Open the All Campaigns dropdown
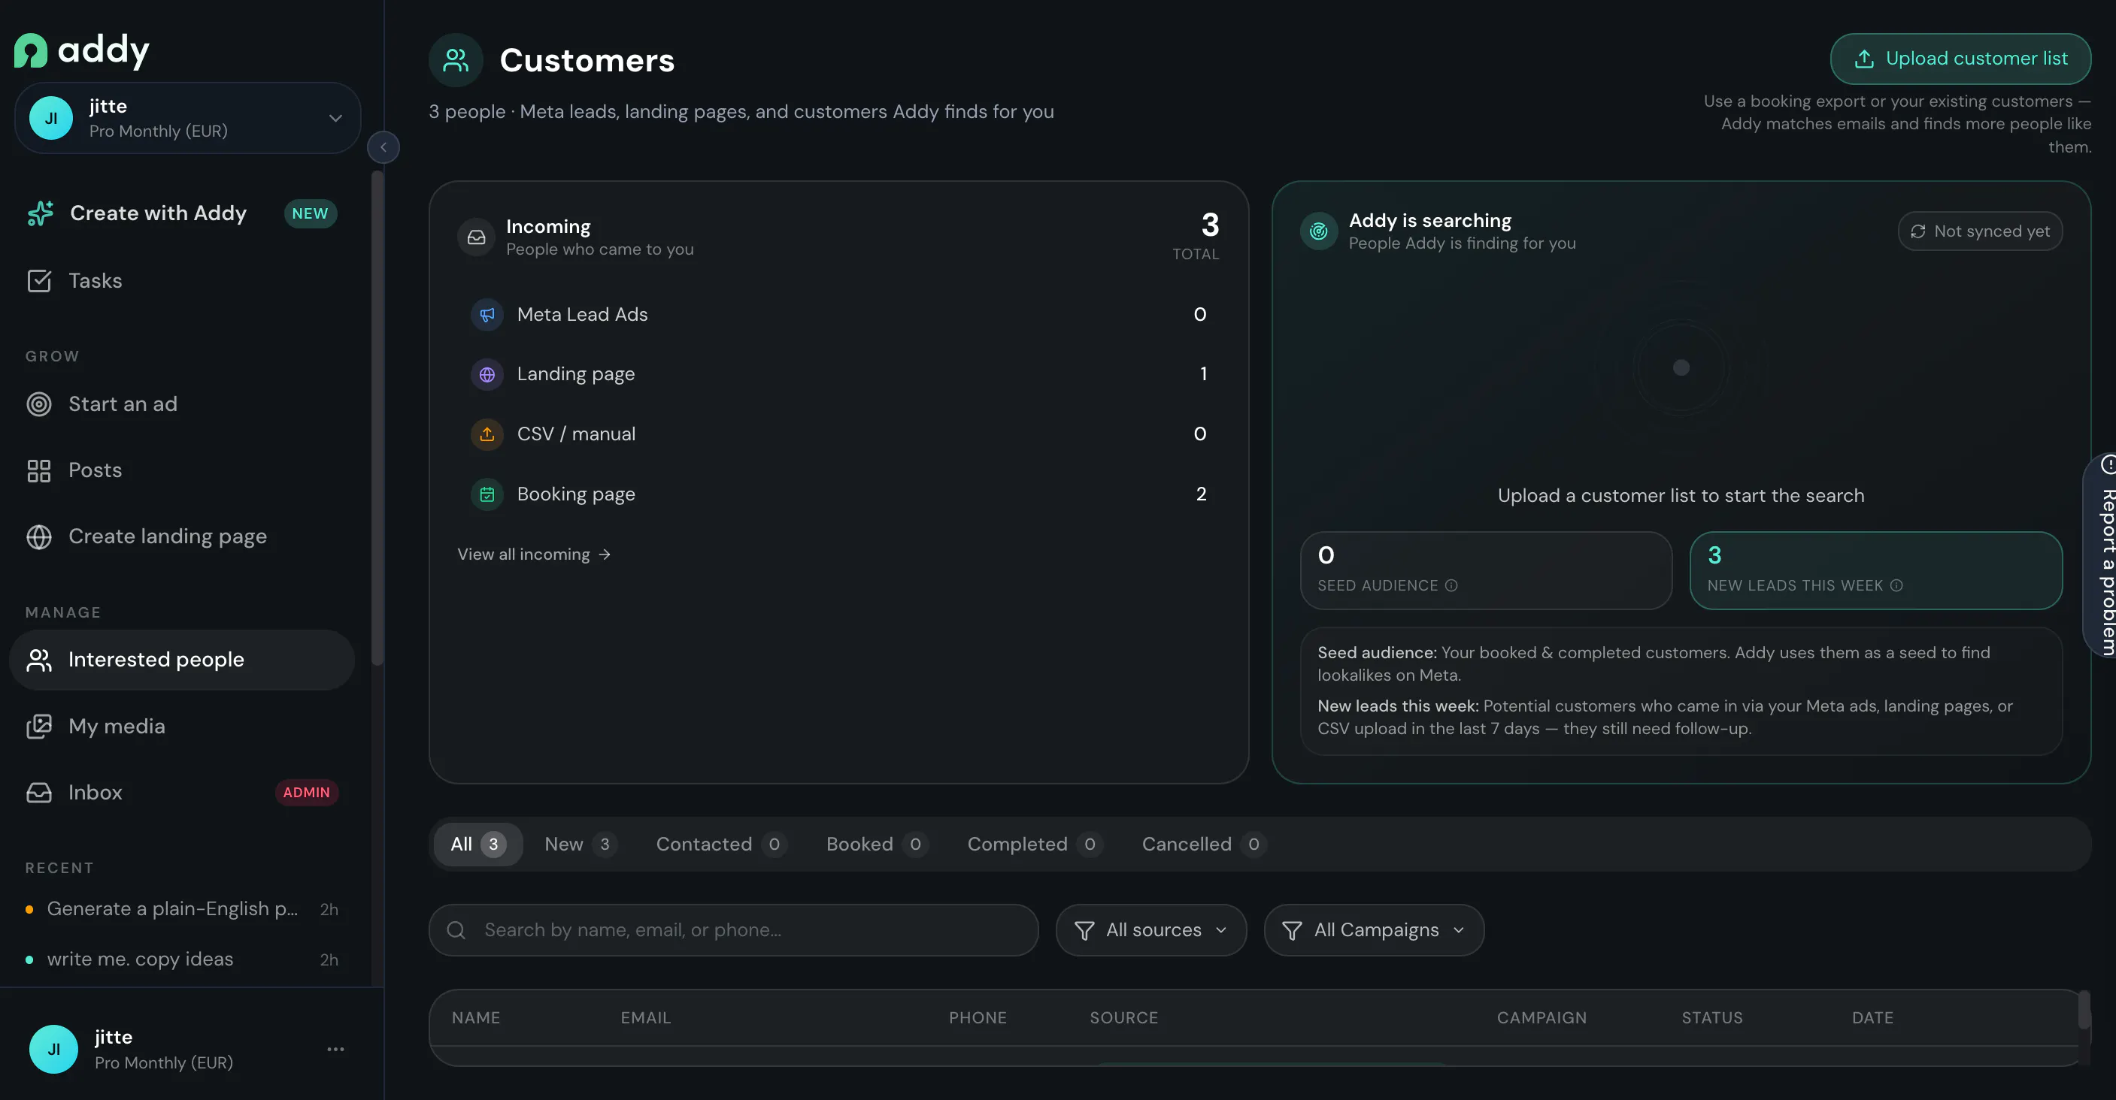2116x1100 pixels. point(1375,930)
